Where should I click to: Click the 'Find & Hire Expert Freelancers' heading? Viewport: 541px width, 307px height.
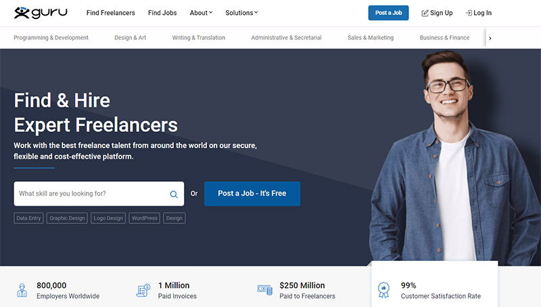point(95,112)
